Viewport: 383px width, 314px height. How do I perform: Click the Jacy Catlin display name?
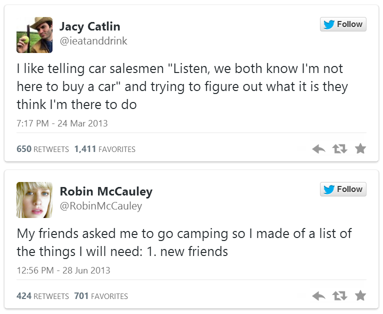click(90, 26)
